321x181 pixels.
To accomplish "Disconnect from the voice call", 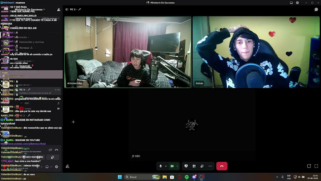I will 222,166.
